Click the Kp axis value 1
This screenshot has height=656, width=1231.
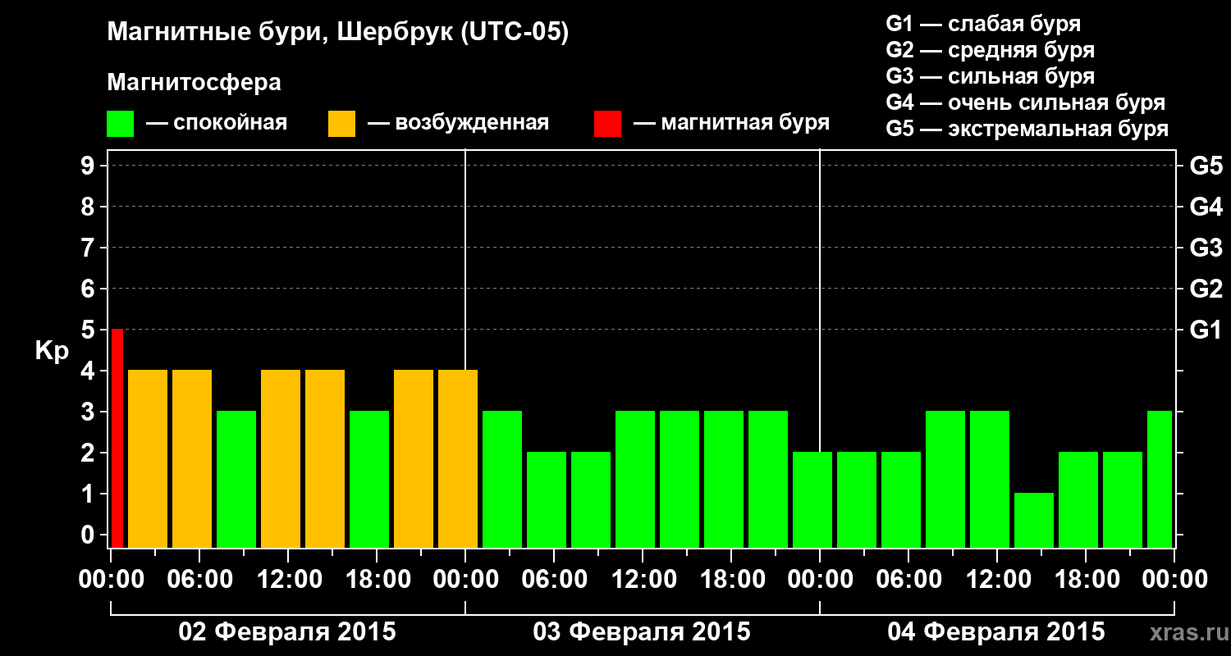(x=89, y=494)
